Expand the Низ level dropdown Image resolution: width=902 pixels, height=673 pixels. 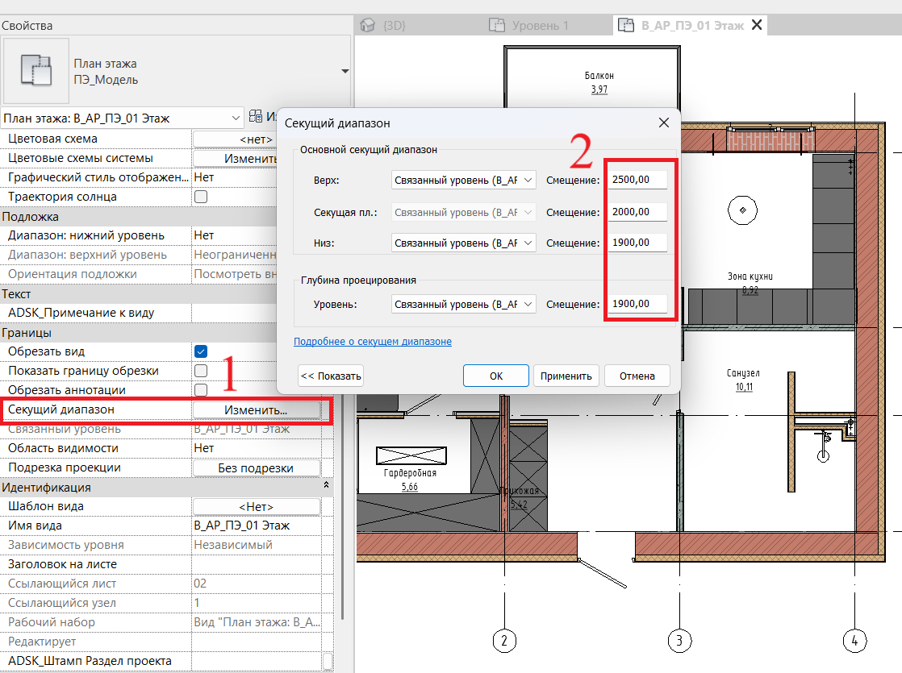(x=463, y=243)
